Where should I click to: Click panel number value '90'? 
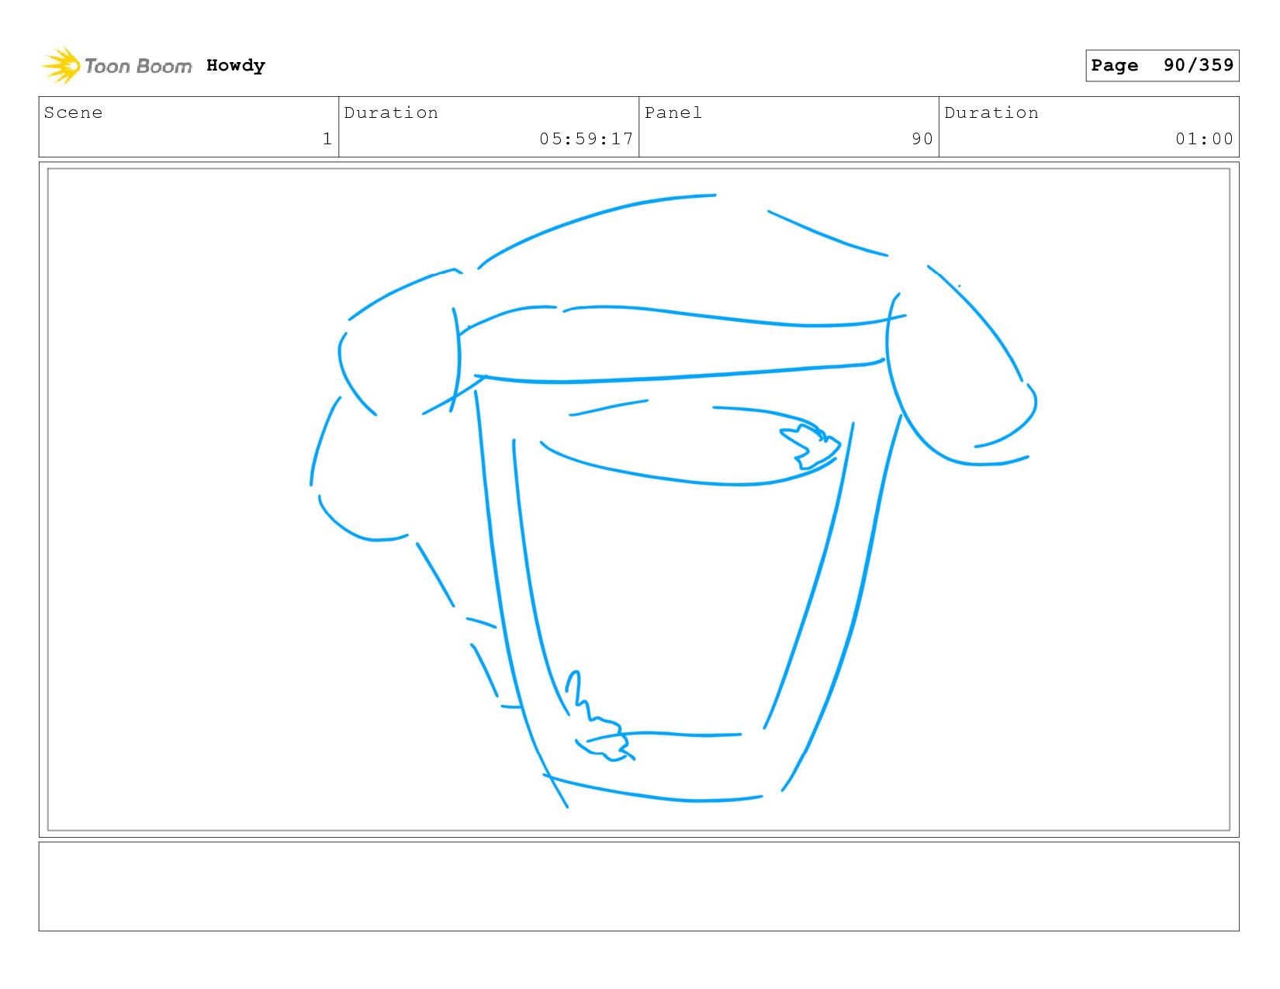click(x=922, y=139)
